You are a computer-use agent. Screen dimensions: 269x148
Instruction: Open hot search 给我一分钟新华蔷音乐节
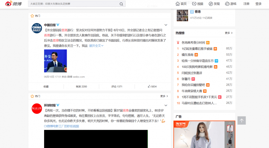pyautogui.click(x=197, y=61)
